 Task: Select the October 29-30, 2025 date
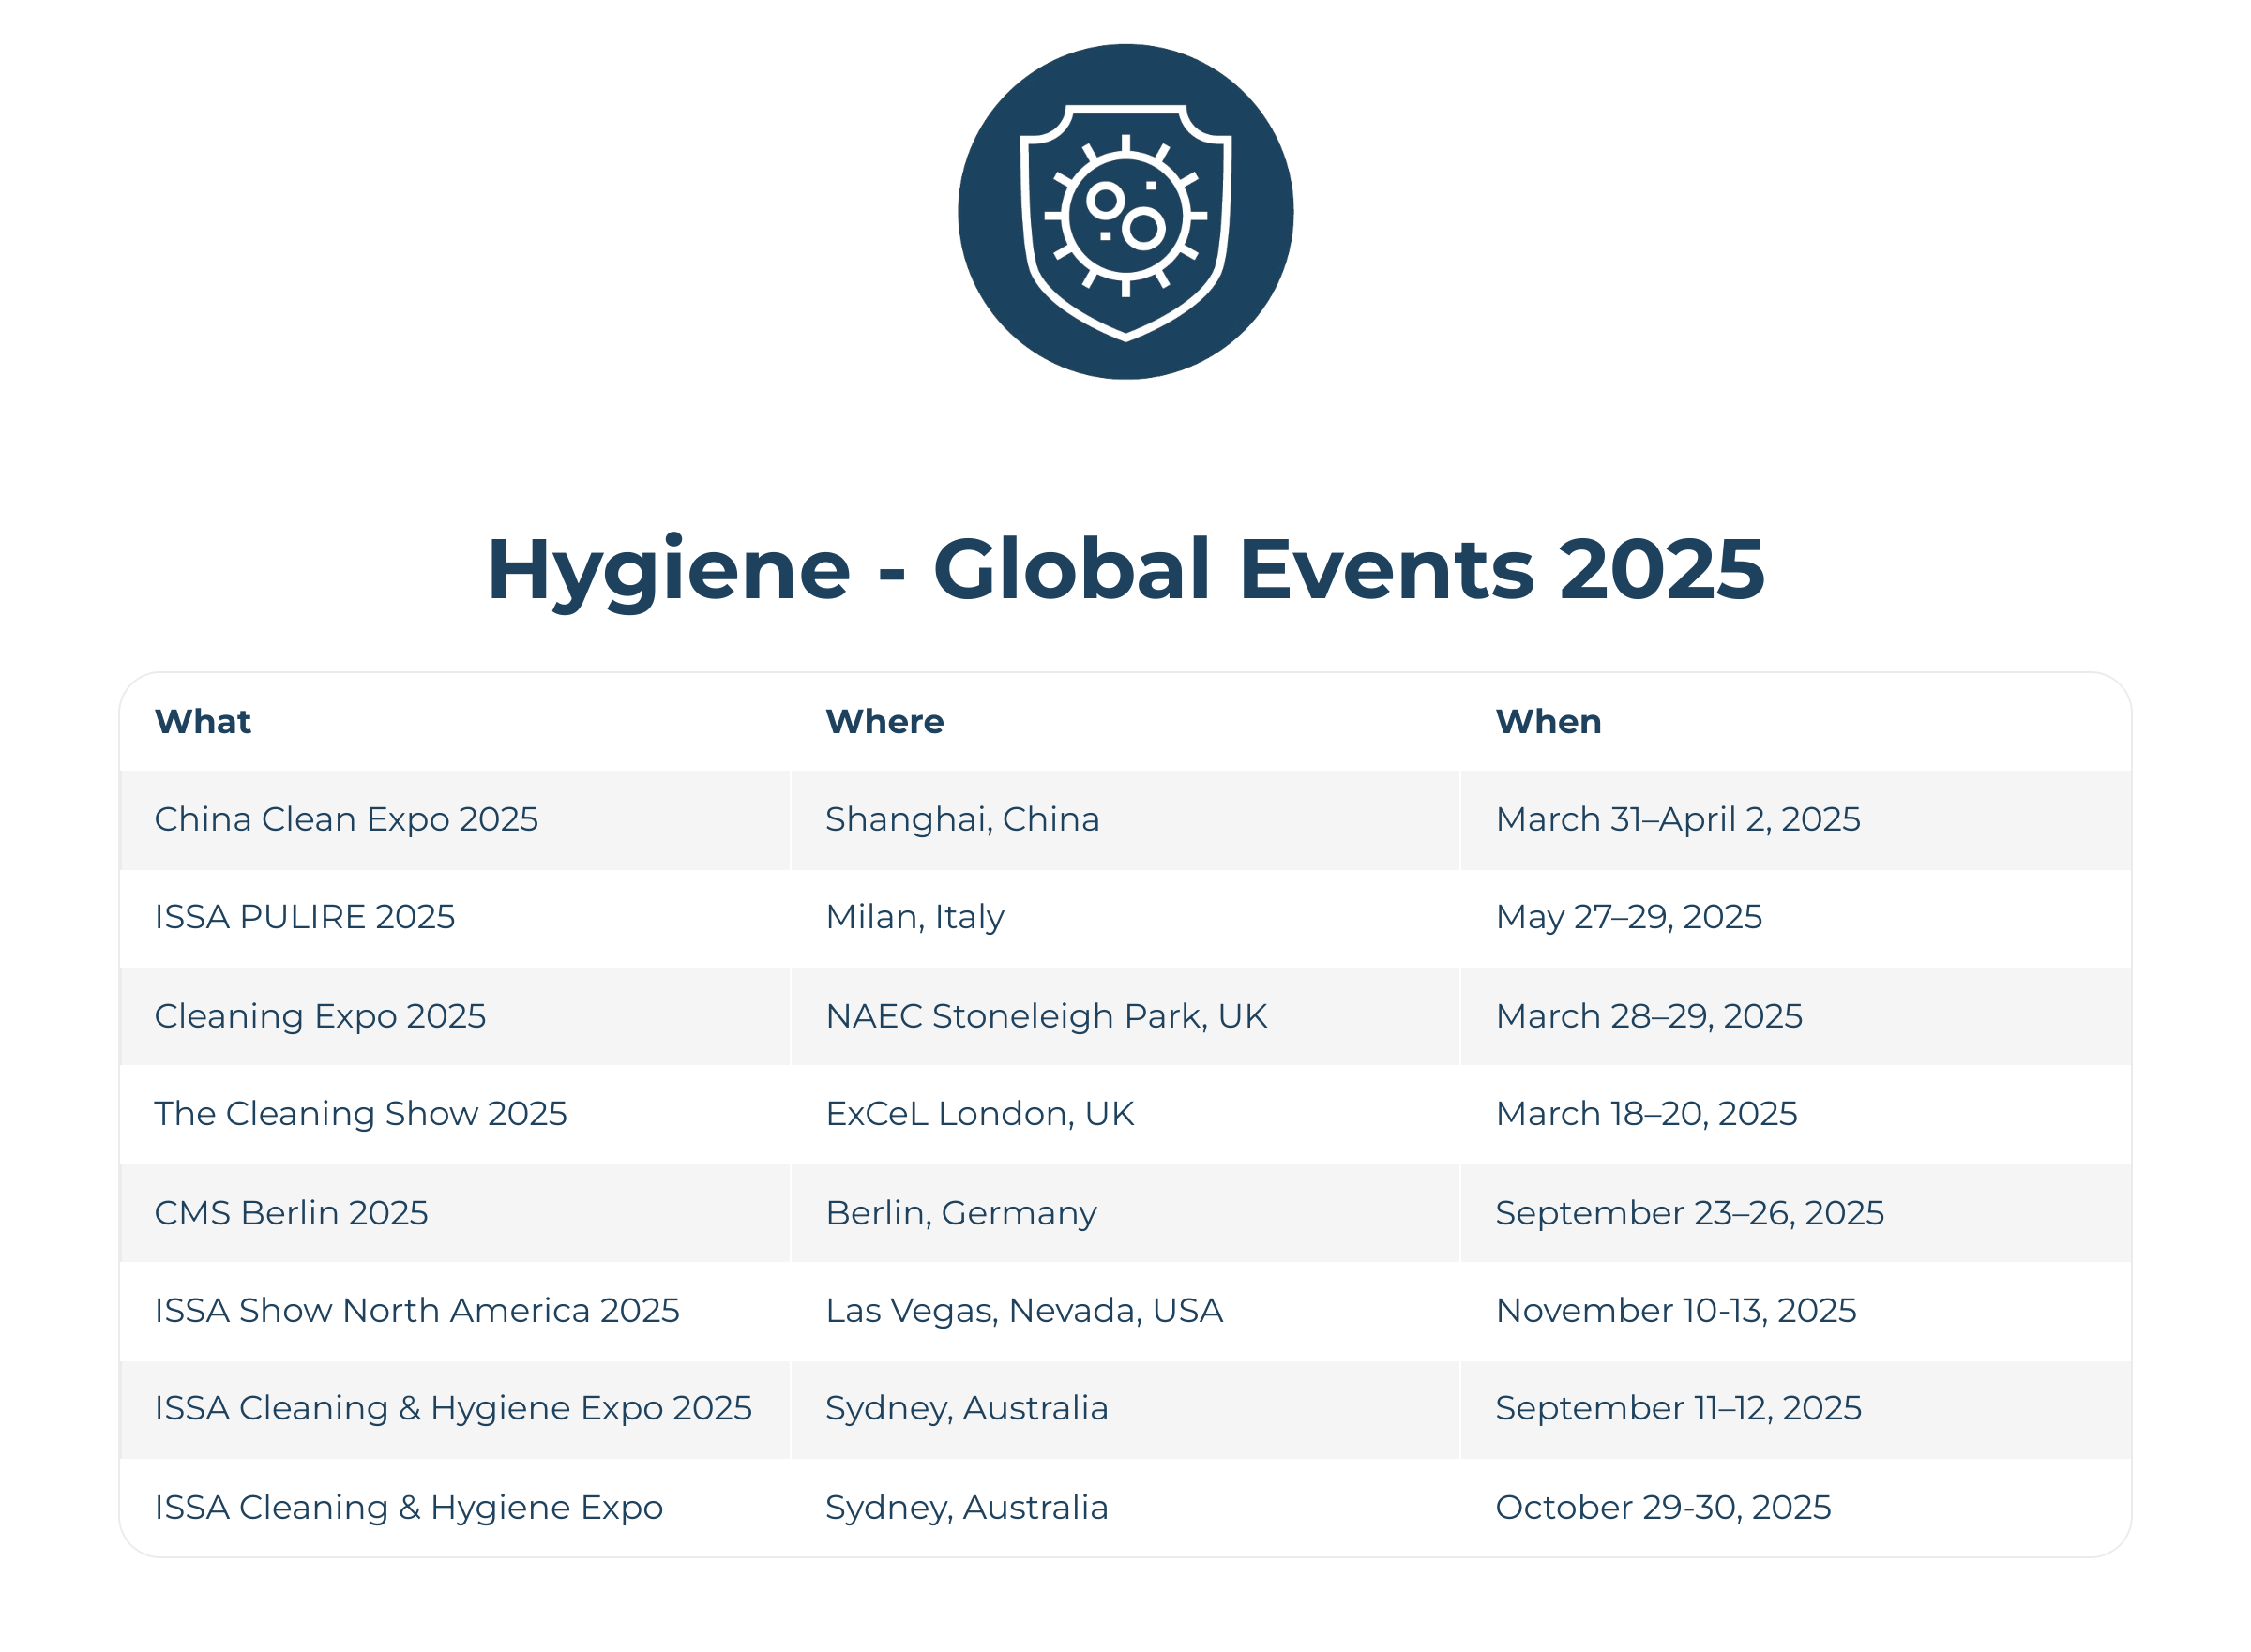(x=1663, y=1507)
